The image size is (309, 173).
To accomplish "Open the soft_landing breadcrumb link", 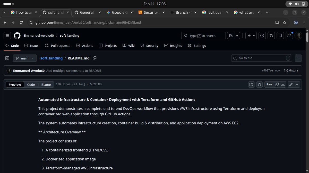I will click(x=51, y=58).
